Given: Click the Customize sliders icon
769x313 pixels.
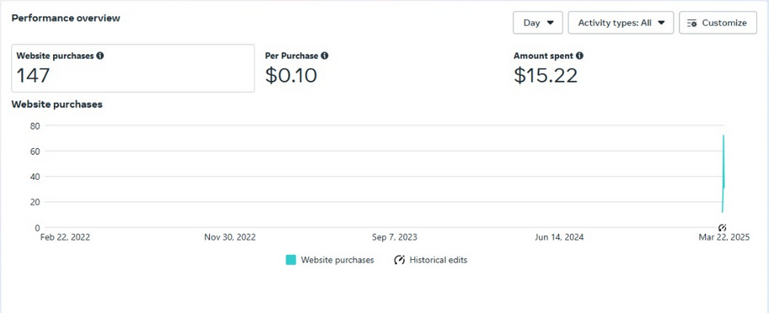Looking at the screenshot, I should point(692,23).
